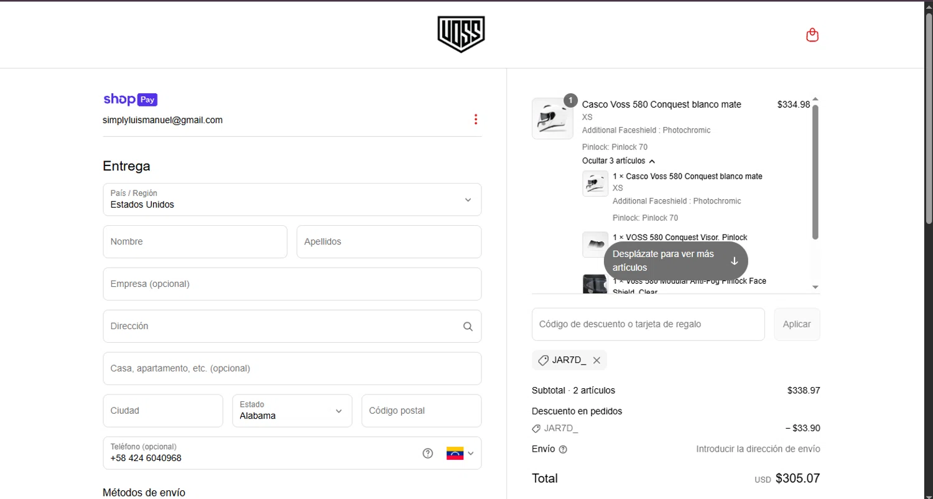The image size is (933, 499).
Task: Click the order summary scrollbar thumb
Action: (815, 172)
